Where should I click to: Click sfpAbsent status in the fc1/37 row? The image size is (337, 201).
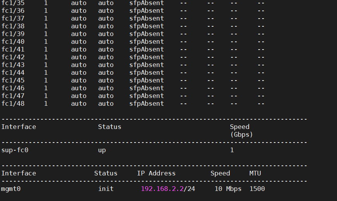pos(147,18)
